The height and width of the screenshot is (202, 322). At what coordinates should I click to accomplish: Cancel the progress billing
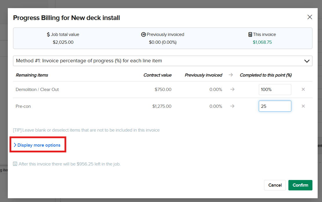click(275, 185)
